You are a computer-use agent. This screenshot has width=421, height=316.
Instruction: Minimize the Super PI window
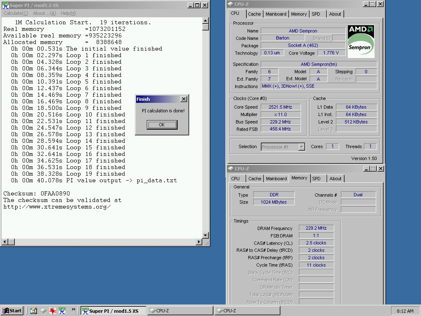pos(190,5)
